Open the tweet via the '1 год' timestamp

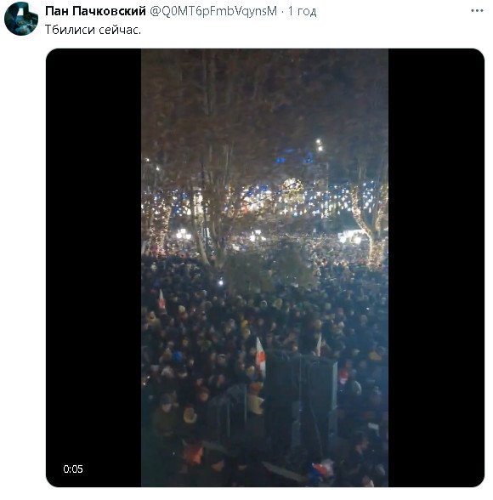coord(302,11)
